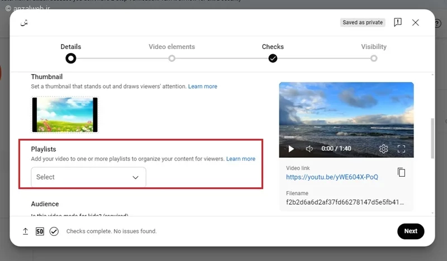Open Learn more link under Thumbnail
The image size is (447, 261).
[x=202, y=86]
